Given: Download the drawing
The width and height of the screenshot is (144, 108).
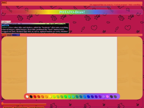Looking at the screenshot, I should click(x=16, y=35).
